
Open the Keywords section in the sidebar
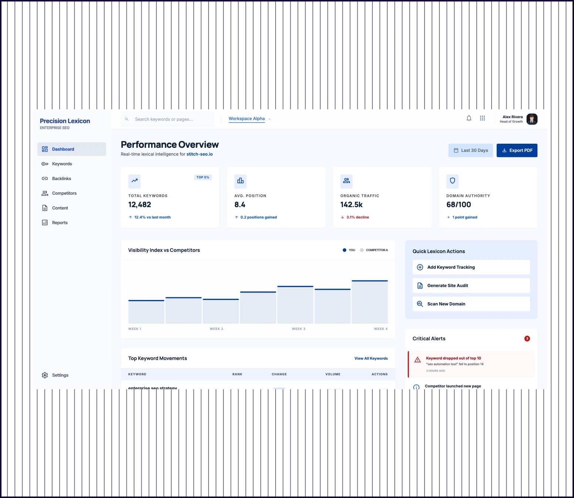(x=61, y=164)
